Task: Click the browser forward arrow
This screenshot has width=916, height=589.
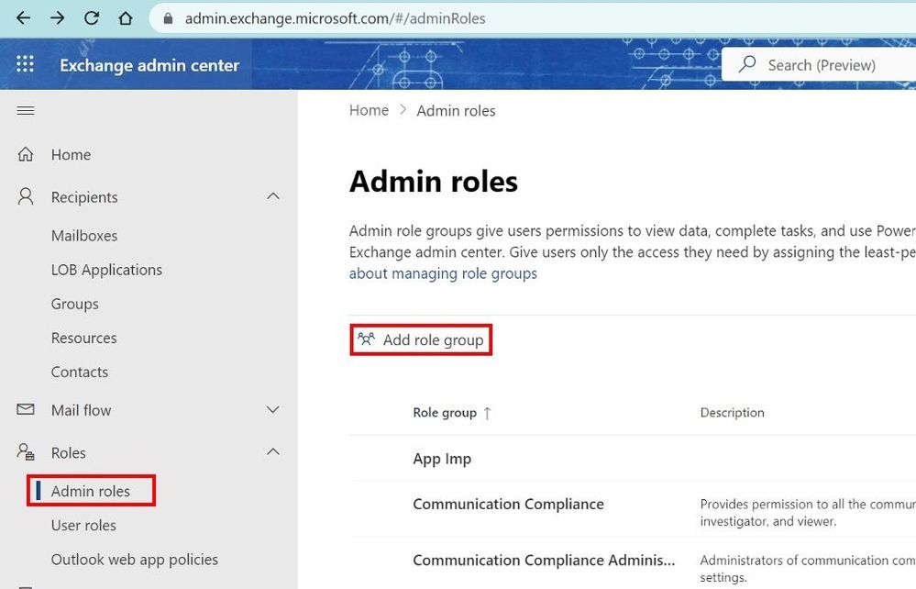Action: (x=57, y=18)
